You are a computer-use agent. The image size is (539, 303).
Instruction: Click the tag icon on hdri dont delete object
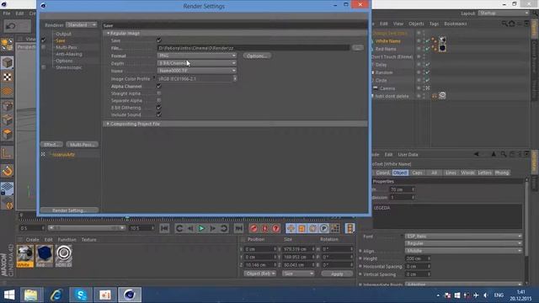coord(442,95)
